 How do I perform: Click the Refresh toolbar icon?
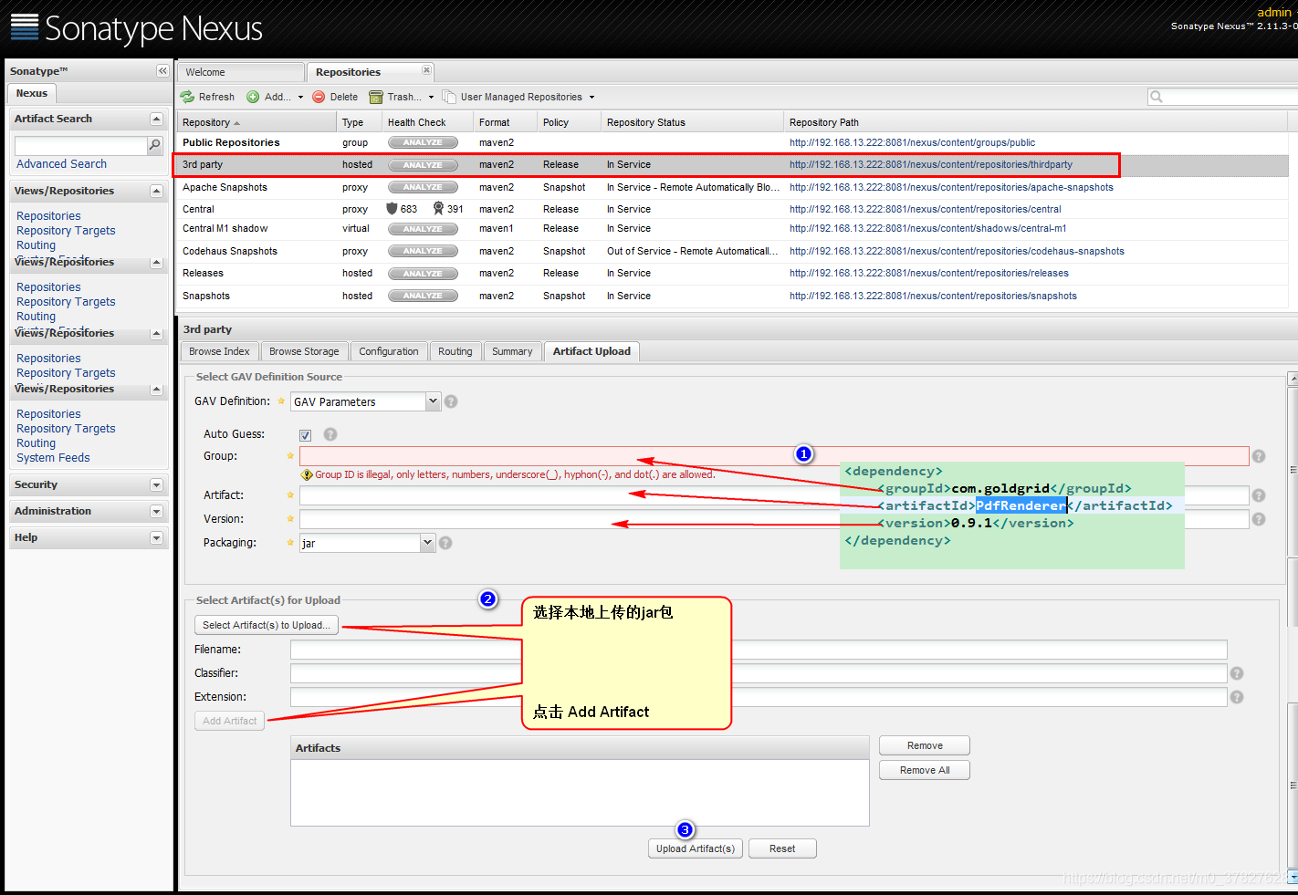coord(187,97)
